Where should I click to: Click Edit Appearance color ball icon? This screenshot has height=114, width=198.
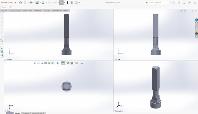pyautogui.click(x=68, y=63)
